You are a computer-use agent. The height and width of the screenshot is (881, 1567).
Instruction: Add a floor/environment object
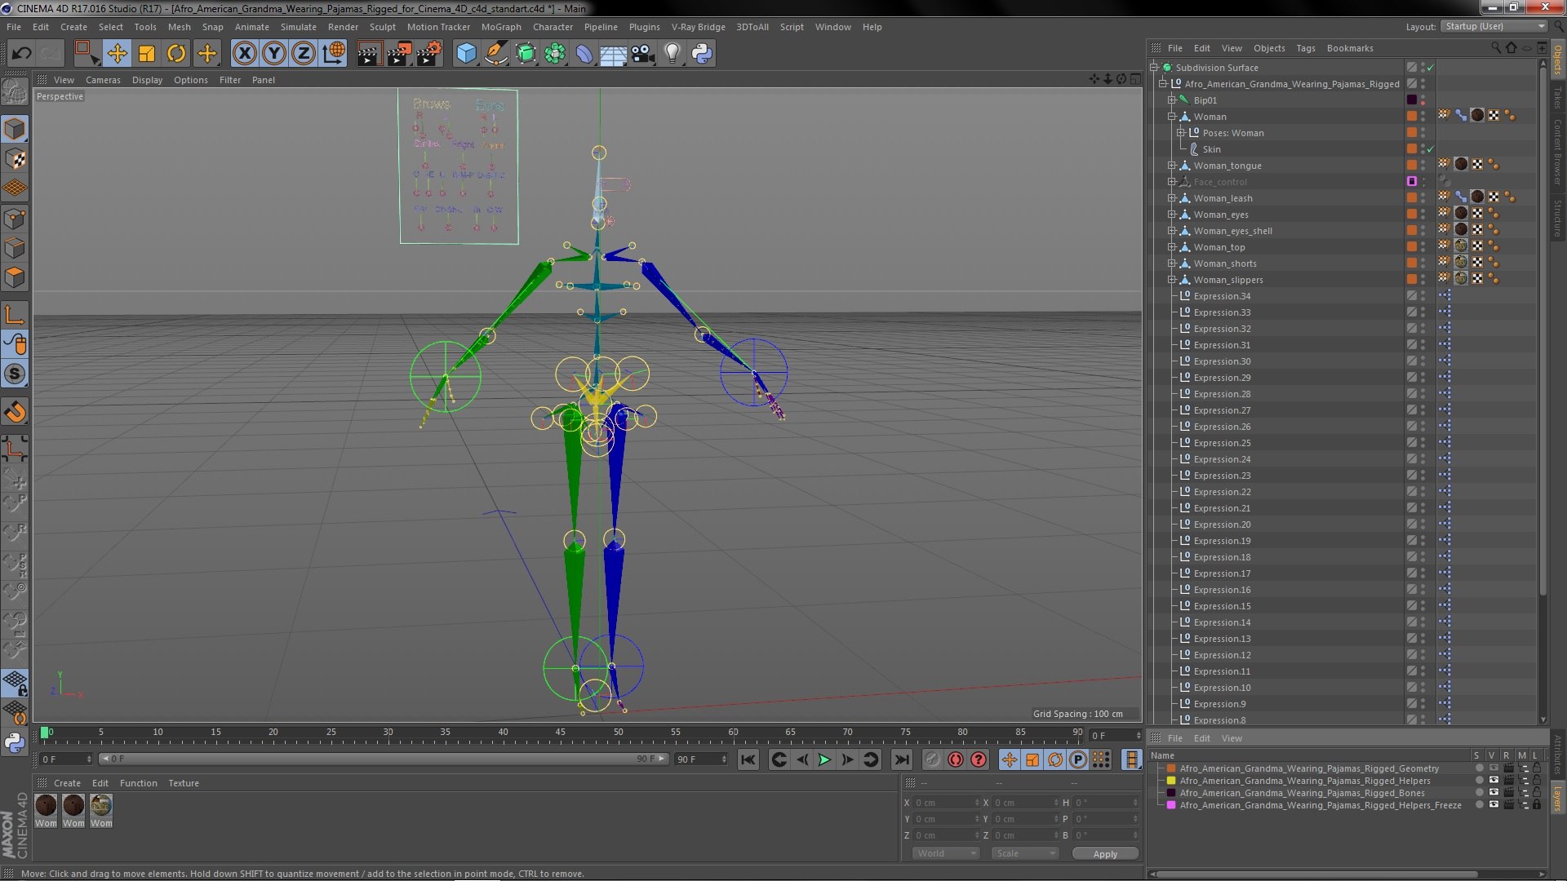pyautogui.click(x=613, y=54)
